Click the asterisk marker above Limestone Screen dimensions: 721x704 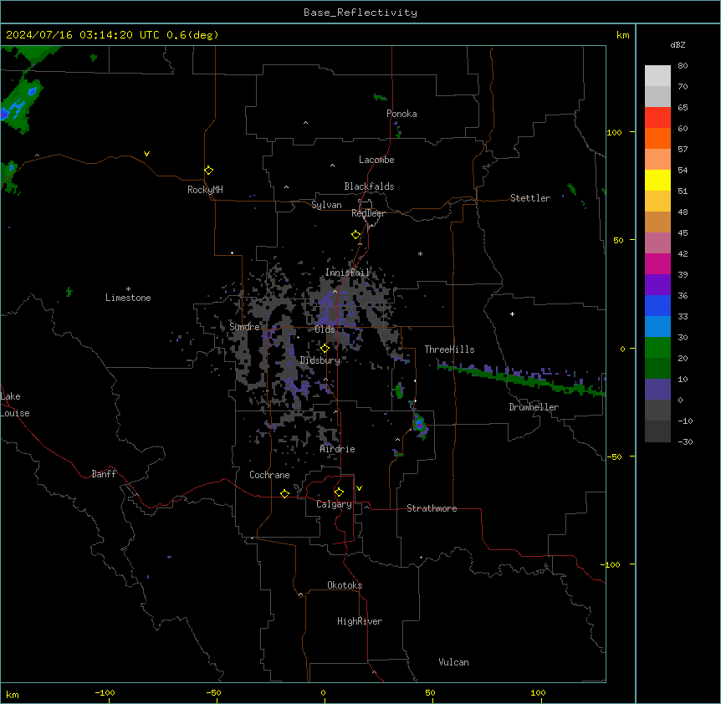128,289
